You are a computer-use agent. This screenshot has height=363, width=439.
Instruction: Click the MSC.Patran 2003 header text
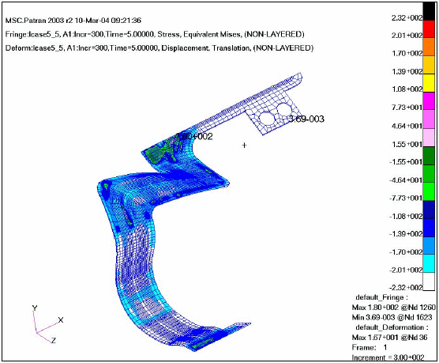coord(73,21)
